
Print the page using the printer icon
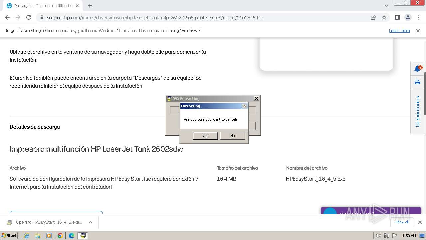417,82
